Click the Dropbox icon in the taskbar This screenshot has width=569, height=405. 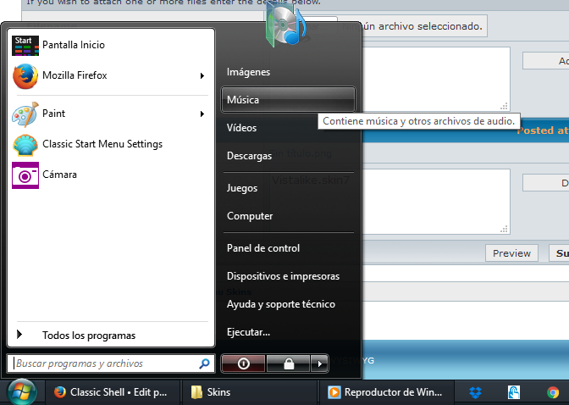[475, 392]
